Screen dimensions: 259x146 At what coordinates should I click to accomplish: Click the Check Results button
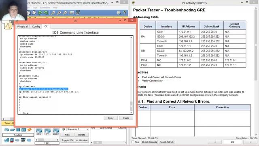[149, 142]
